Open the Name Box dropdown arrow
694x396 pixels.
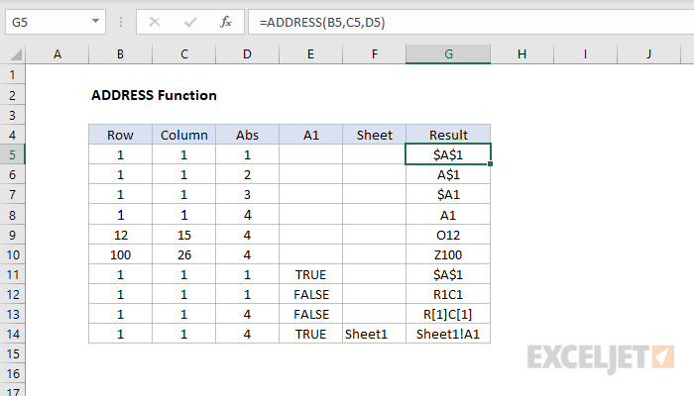[x=94, y=21]
